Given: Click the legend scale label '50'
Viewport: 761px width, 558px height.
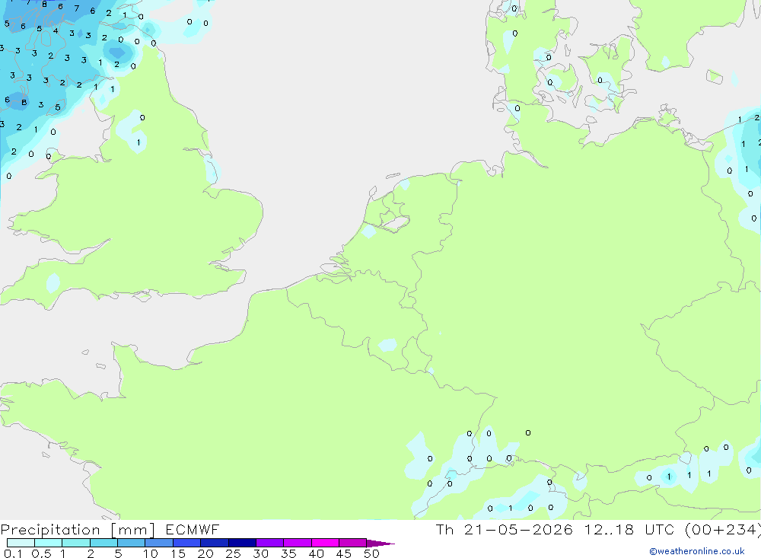Looking at the screenshot, I should [371, 553].
